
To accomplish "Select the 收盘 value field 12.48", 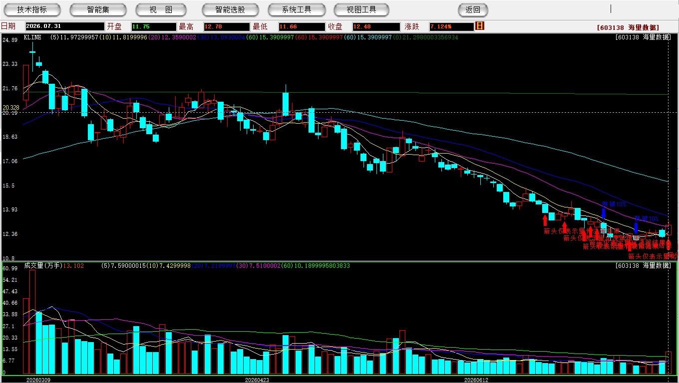I will click(x=376, y=26).
